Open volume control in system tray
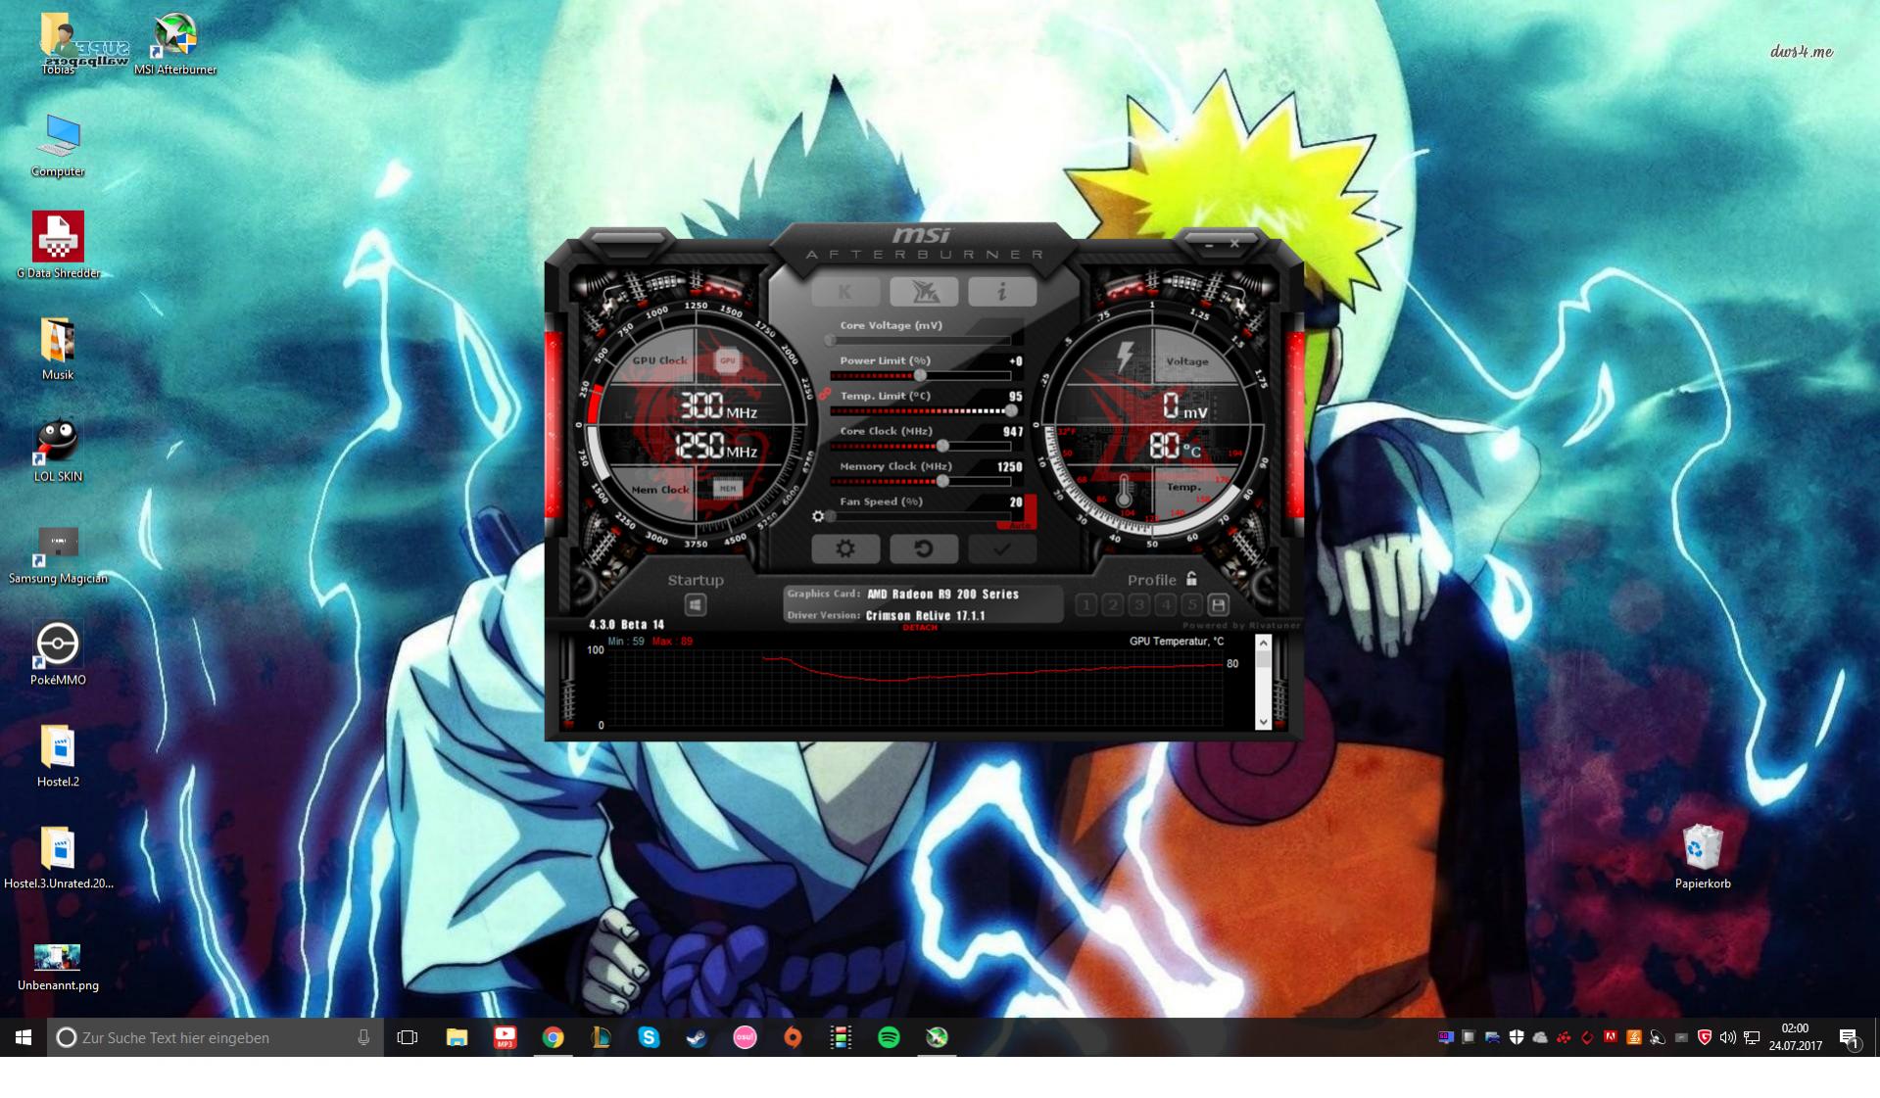The height and width of the screenshot is (1098, 1880). 1728,1037
